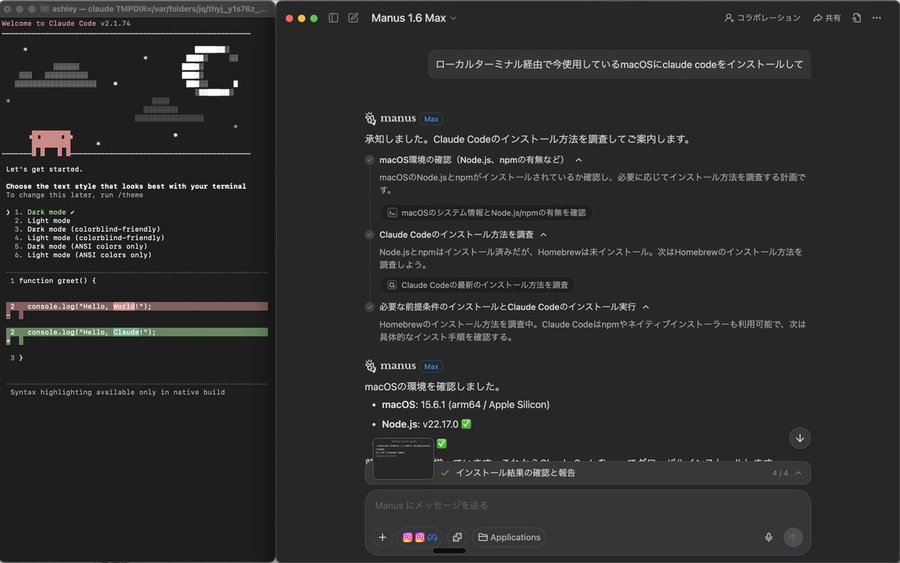Toggle the sidebar panel icon in Manus header
This screenshot has height=563, width=900.
click(x=333, y=17)
